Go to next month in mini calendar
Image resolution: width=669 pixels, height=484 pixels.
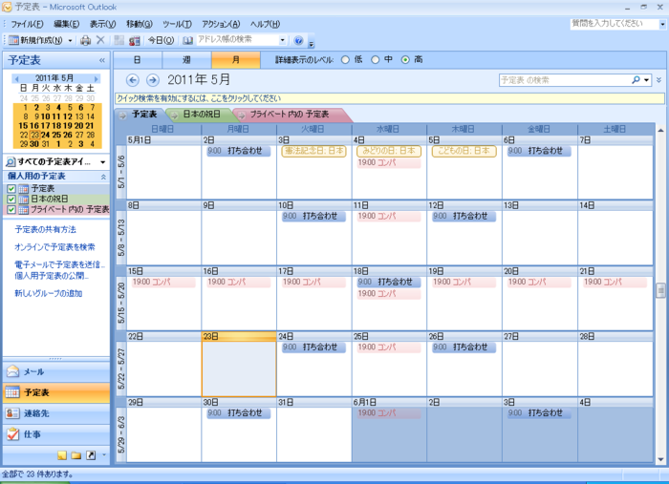97,79
